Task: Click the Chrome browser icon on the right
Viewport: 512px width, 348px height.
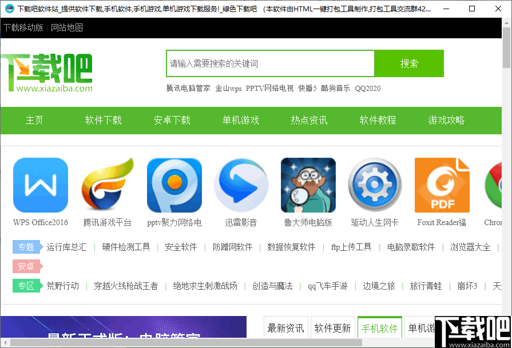Action: [499, 185]
